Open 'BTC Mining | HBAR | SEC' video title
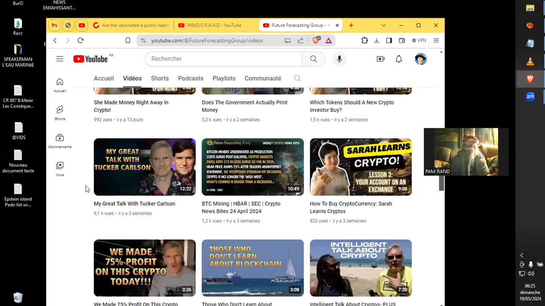This screenshot has height=306, width=545. coord(241,207)
